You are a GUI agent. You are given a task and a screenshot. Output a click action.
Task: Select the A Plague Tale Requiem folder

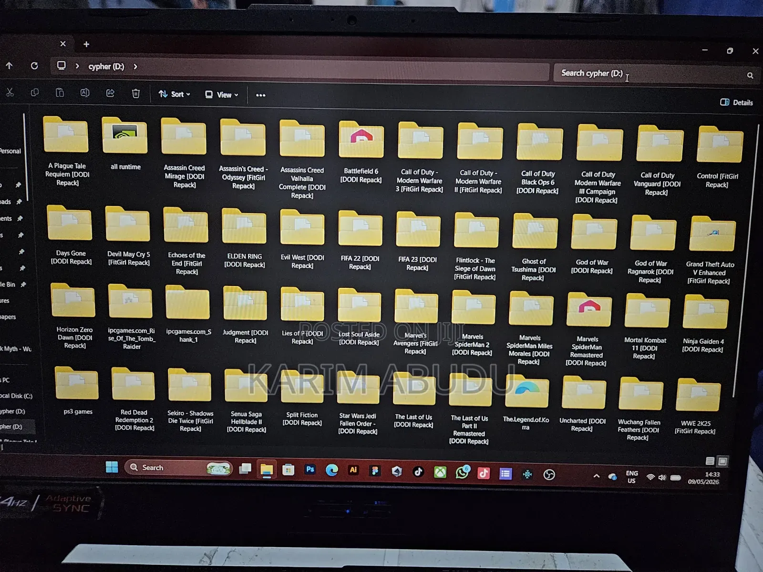point(66,151)
